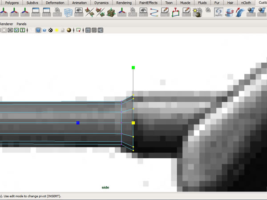267x200 pixels.
Task: Click the green Y-axis manipulator handle
Action: (x=133, y=68)
